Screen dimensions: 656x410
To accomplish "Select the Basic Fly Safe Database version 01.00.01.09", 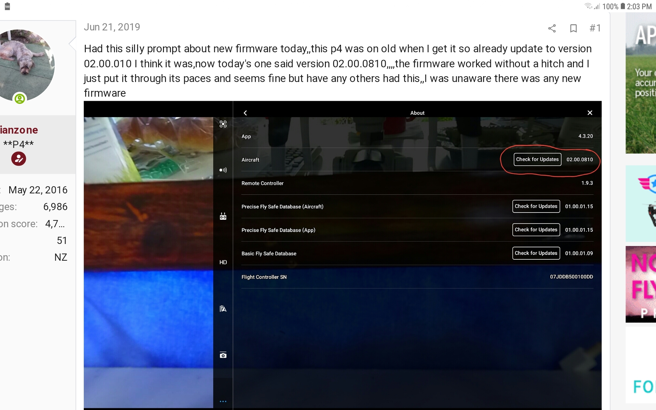I will (579, 253).
